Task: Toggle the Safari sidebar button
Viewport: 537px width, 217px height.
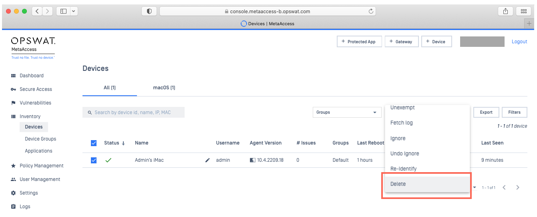Action: 63,11
